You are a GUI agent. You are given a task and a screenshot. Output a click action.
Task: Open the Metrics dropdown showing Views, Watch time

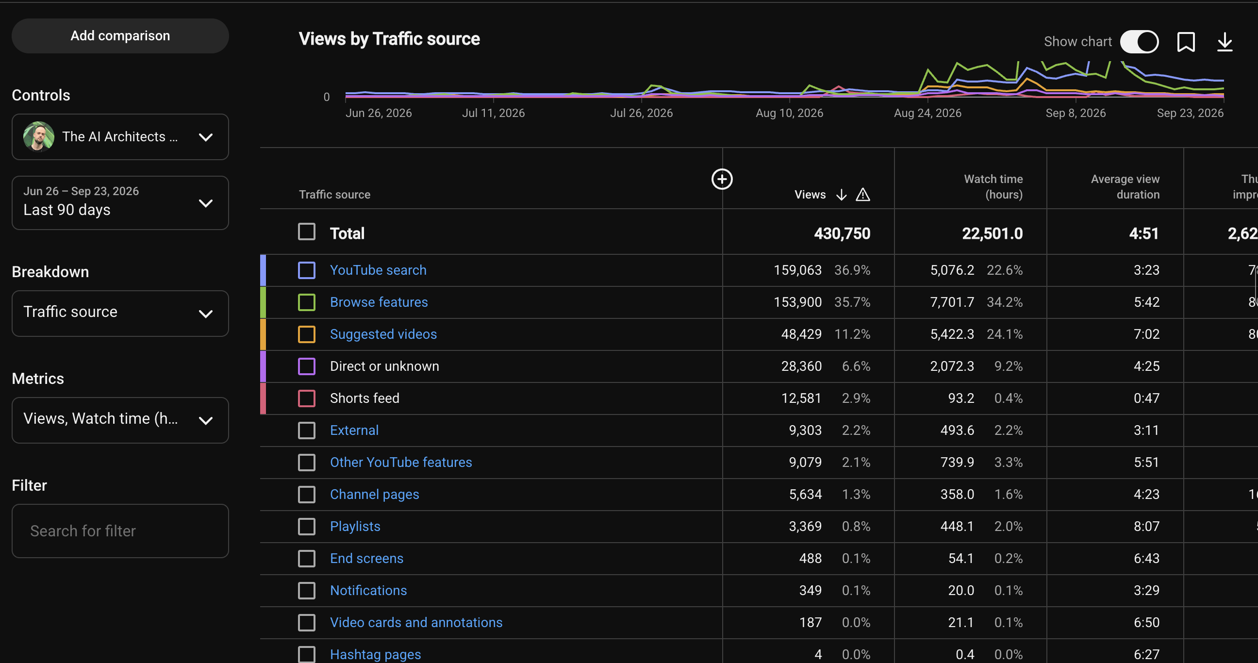pos(120,420)
